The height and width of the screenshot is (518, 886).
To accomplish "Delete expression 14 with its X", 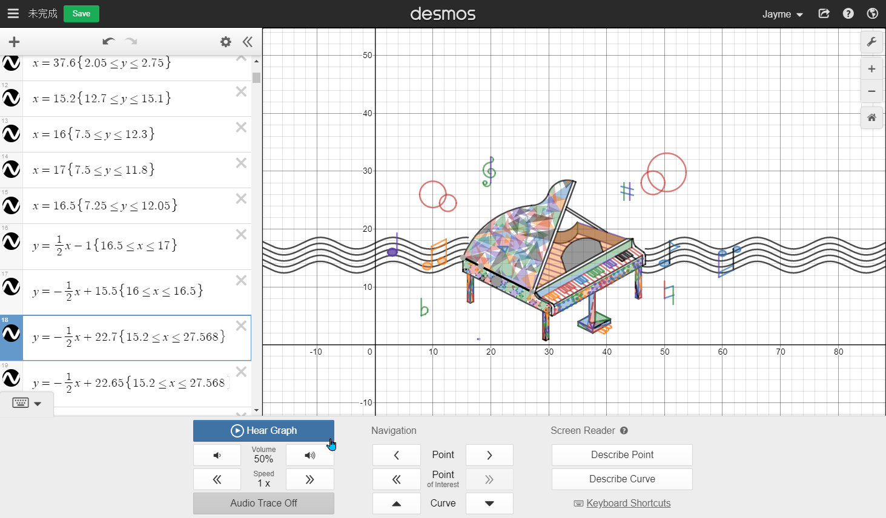I will coord(241,163).
